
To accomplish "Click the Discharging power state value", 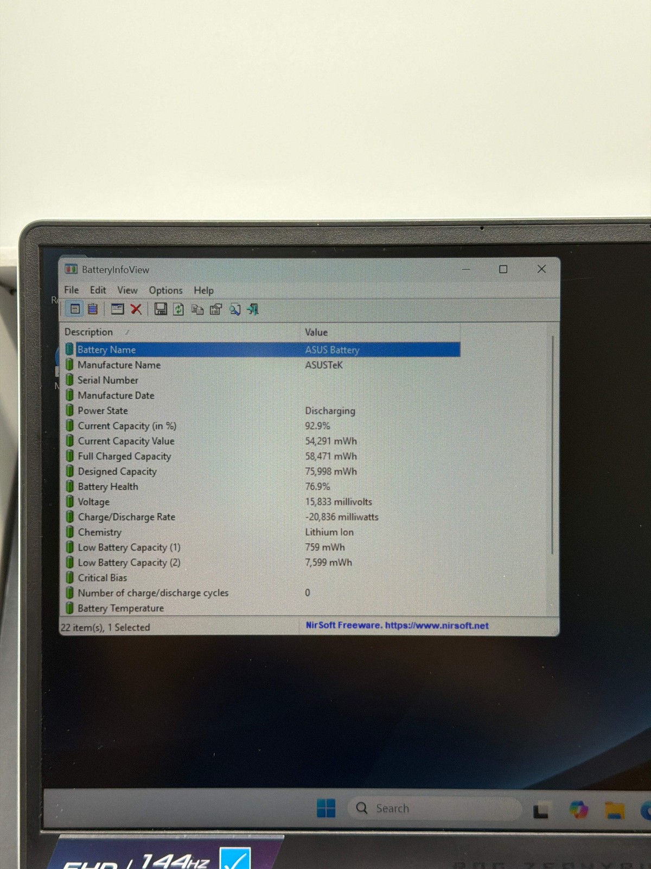I will coord(330,410).
